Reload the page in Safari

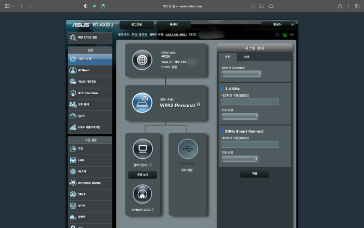click(x=253, y=6)
